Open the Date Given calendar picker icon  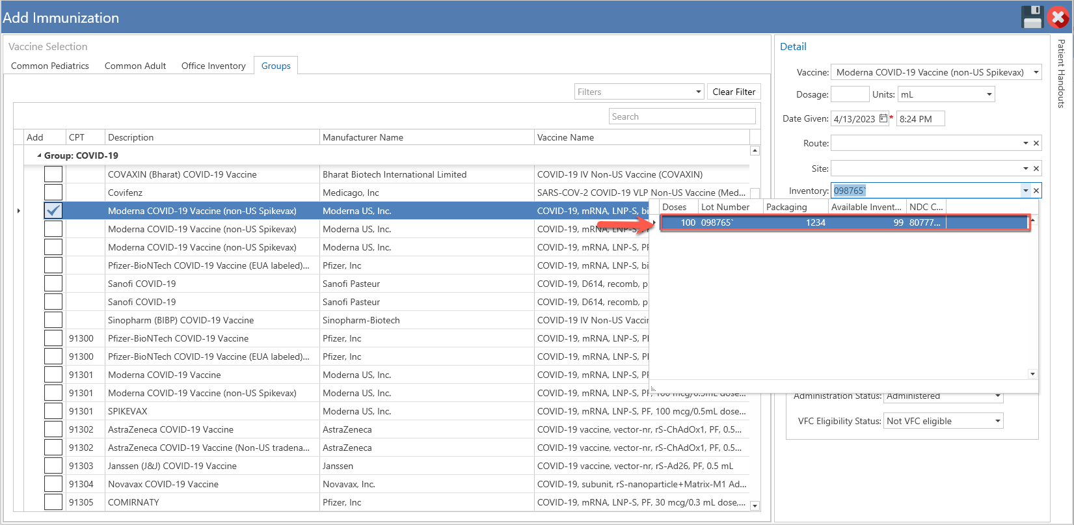883,118
